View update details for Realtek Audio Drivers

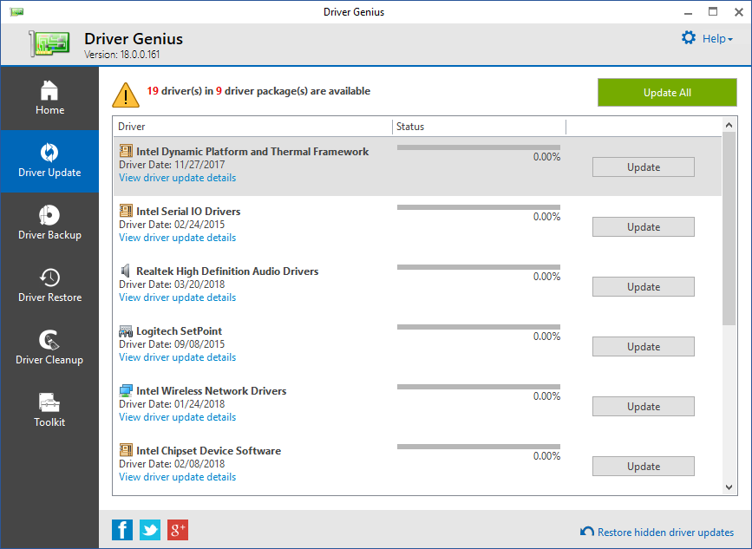(x=178, y=297)
